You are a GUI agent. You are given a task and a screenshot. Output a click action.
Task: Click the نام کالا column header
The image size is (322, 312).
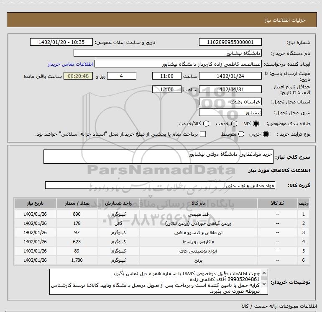[x=198, y=203]
